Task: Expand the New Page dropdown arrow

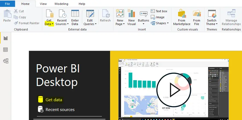Action: click(x=124, y=24)
